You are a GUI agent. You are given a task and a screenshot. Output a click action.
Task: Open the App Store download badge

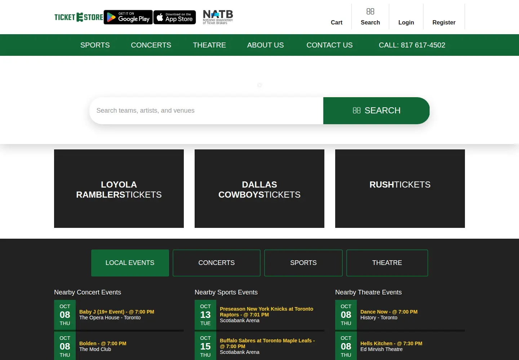[x=175, y=17]
